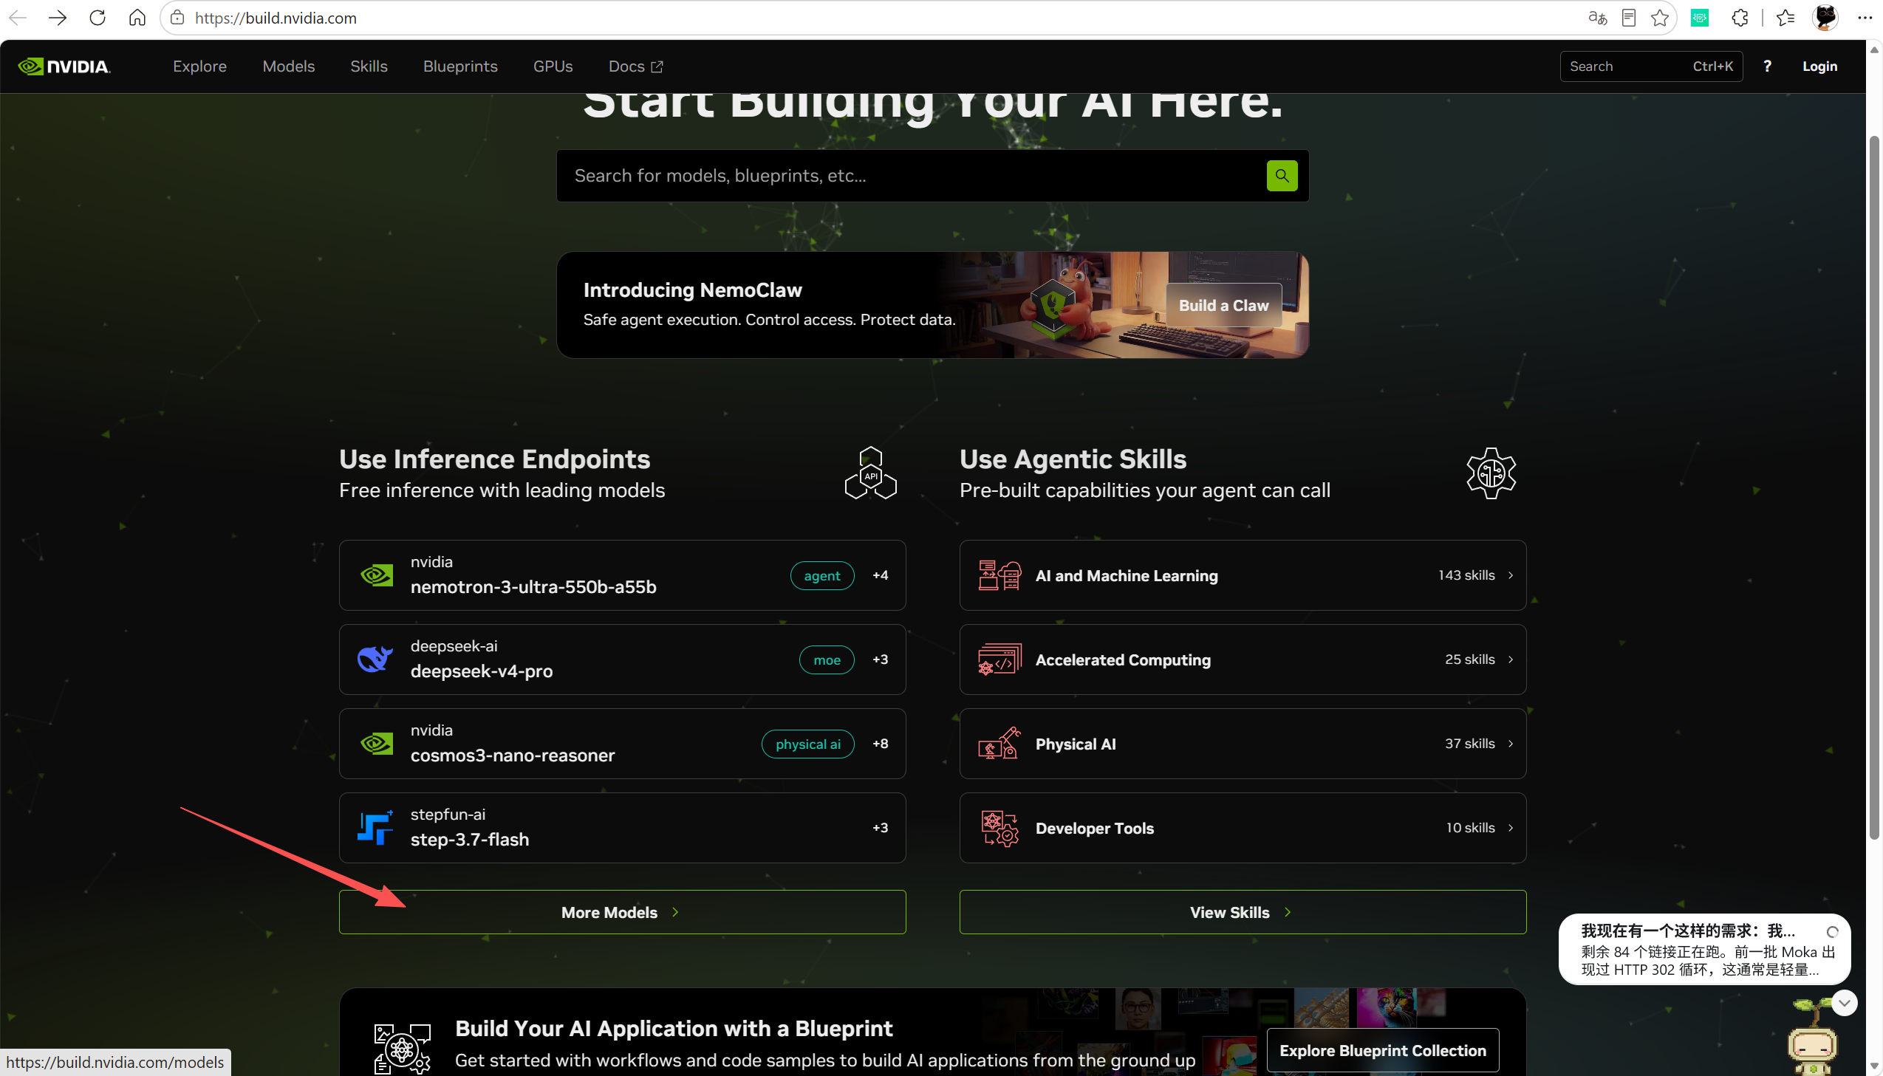Click the Login button
This screenshot has height=1076, width=1883.
point(1819,66)
